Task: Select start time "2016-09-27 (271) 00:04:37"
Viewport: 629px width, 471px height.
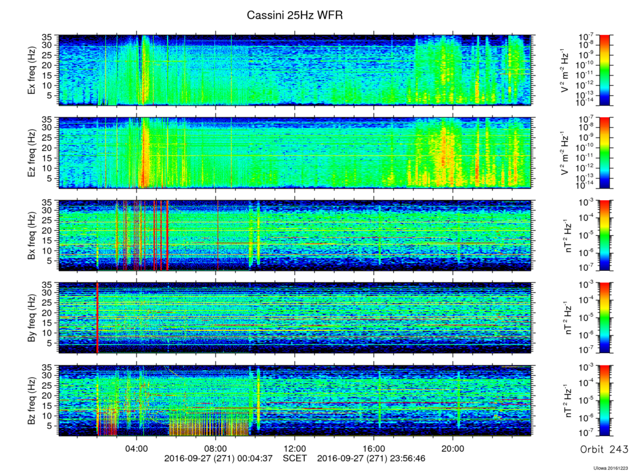Action: coord(219,458)
